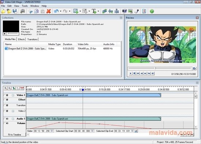Toggle Video 2 track visibility icon

(x=7, y=111)
